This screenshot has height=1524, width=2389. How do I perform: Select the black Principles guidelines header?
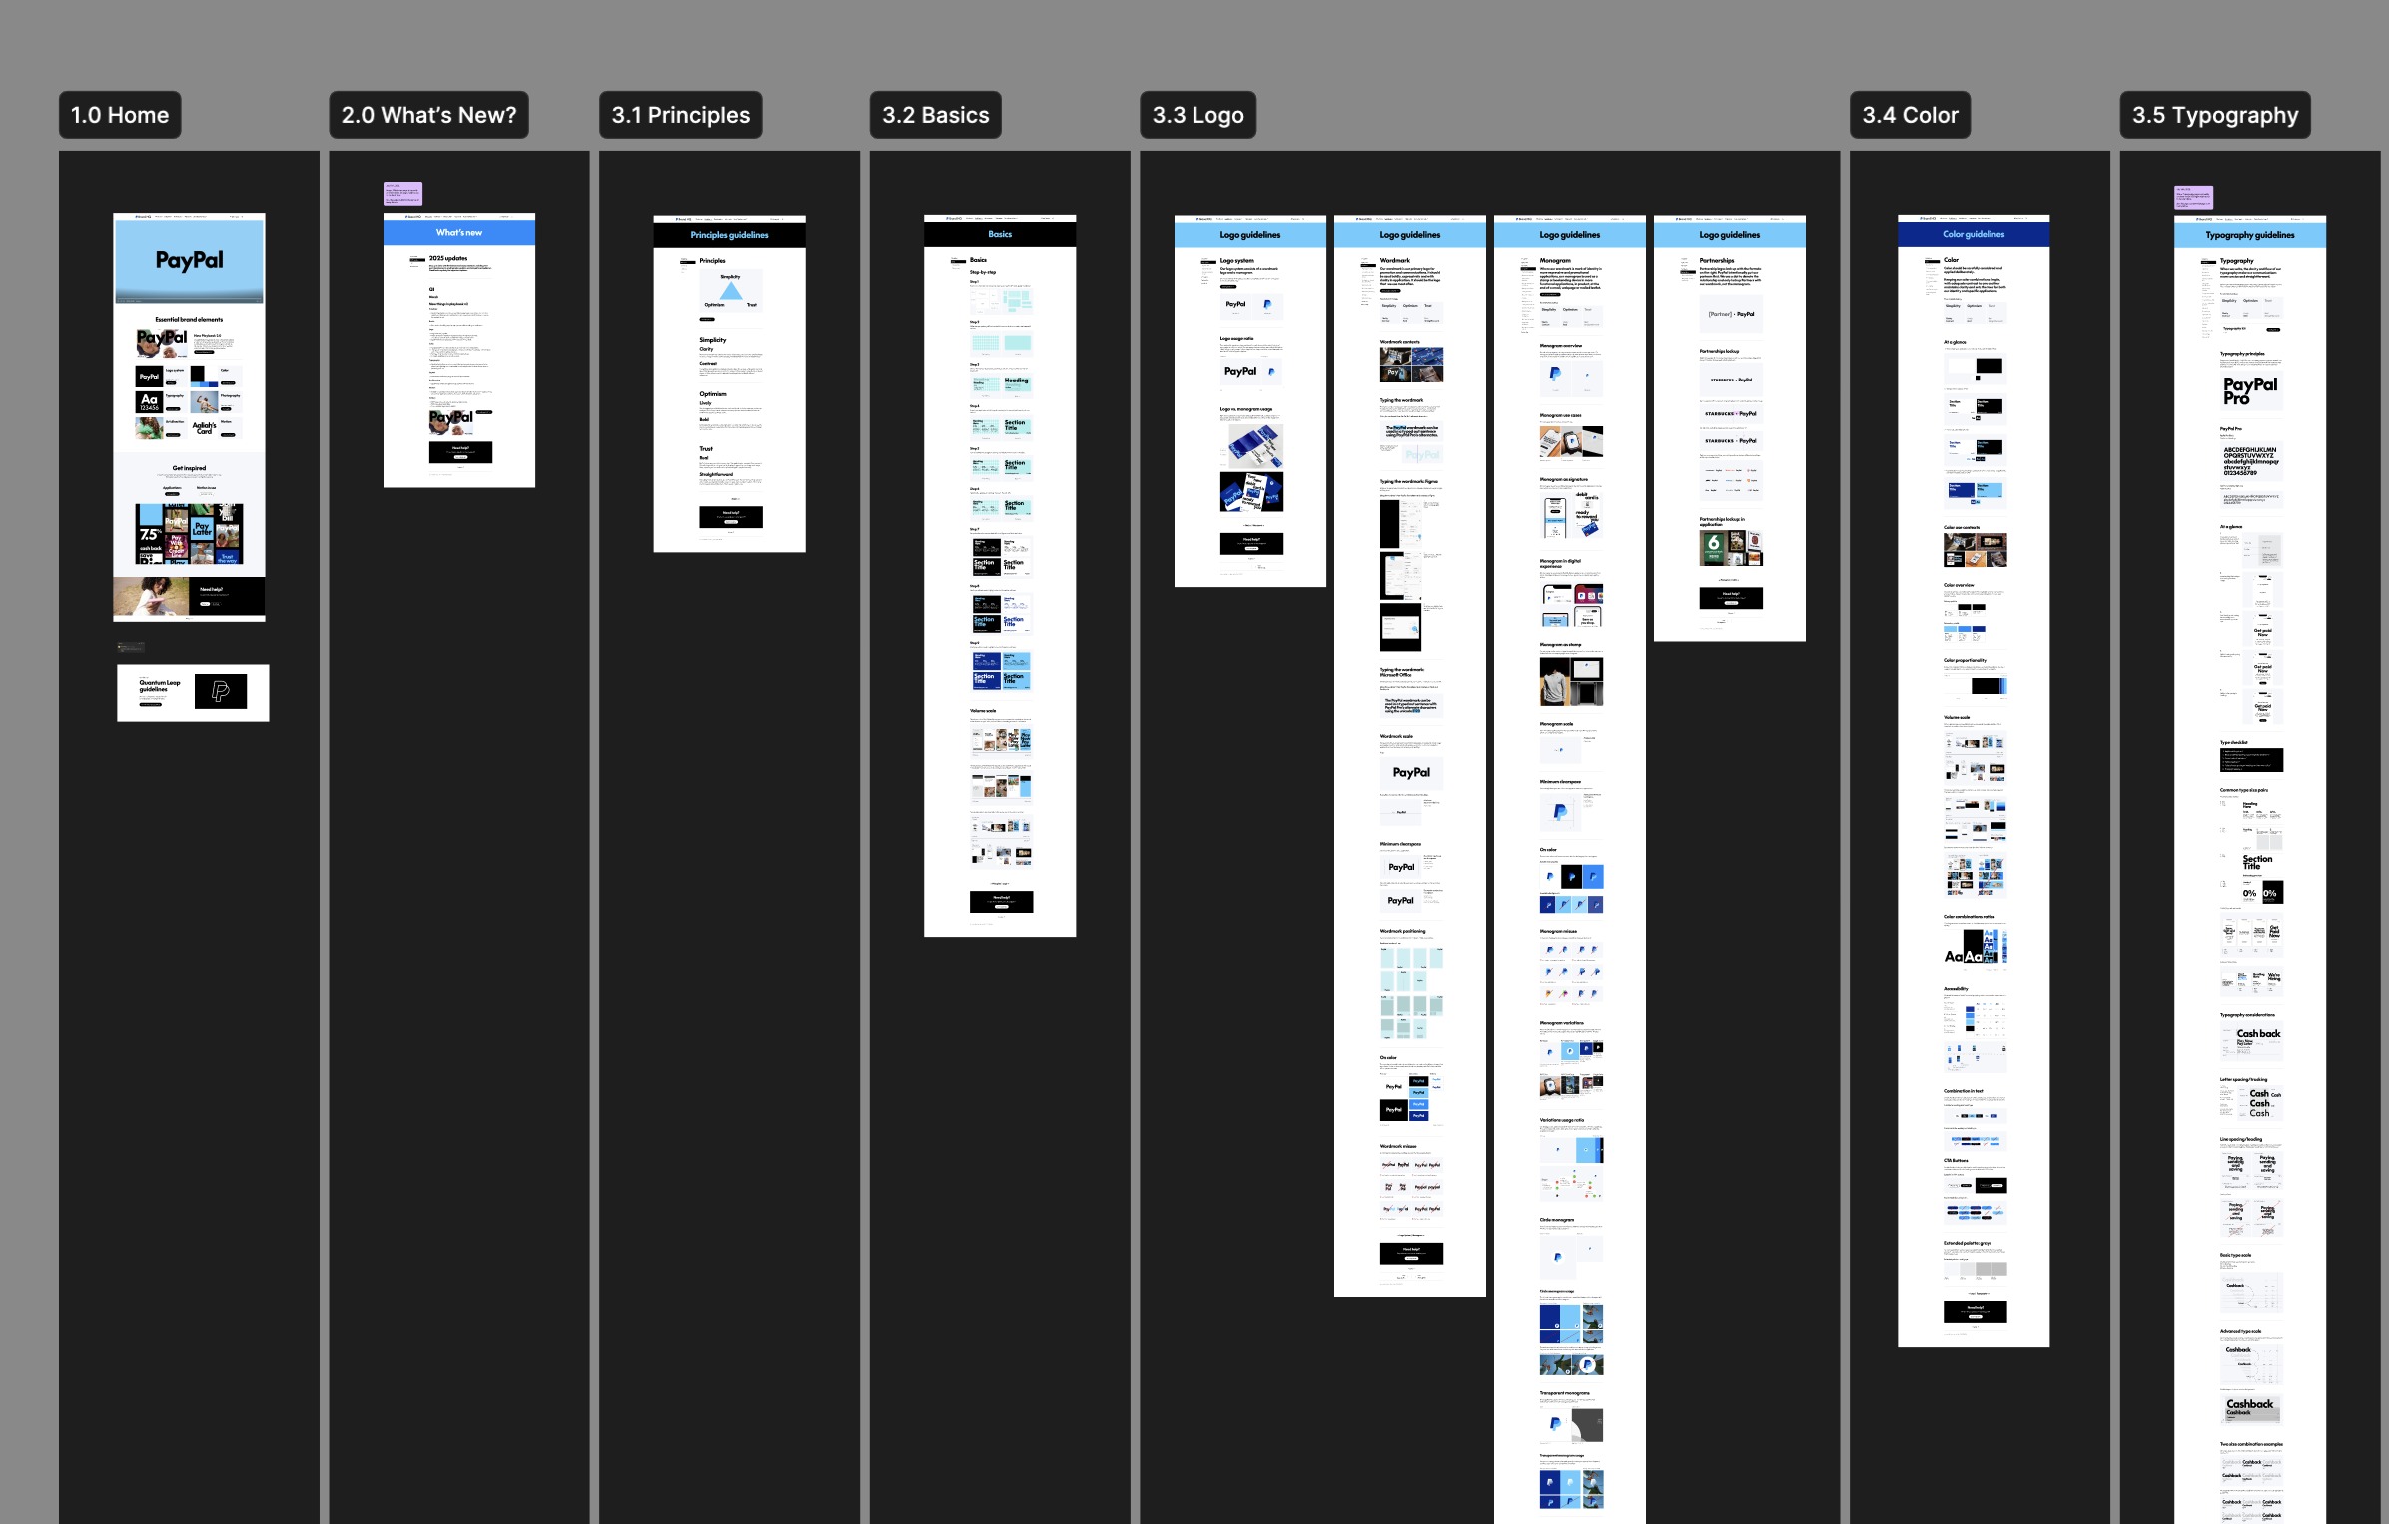[729, 235]
